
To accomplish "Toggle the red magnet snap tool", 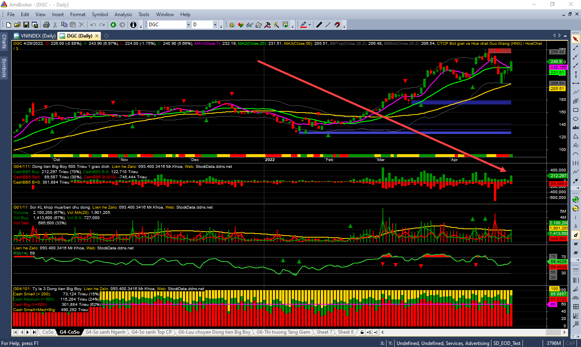I will [337, 25].
